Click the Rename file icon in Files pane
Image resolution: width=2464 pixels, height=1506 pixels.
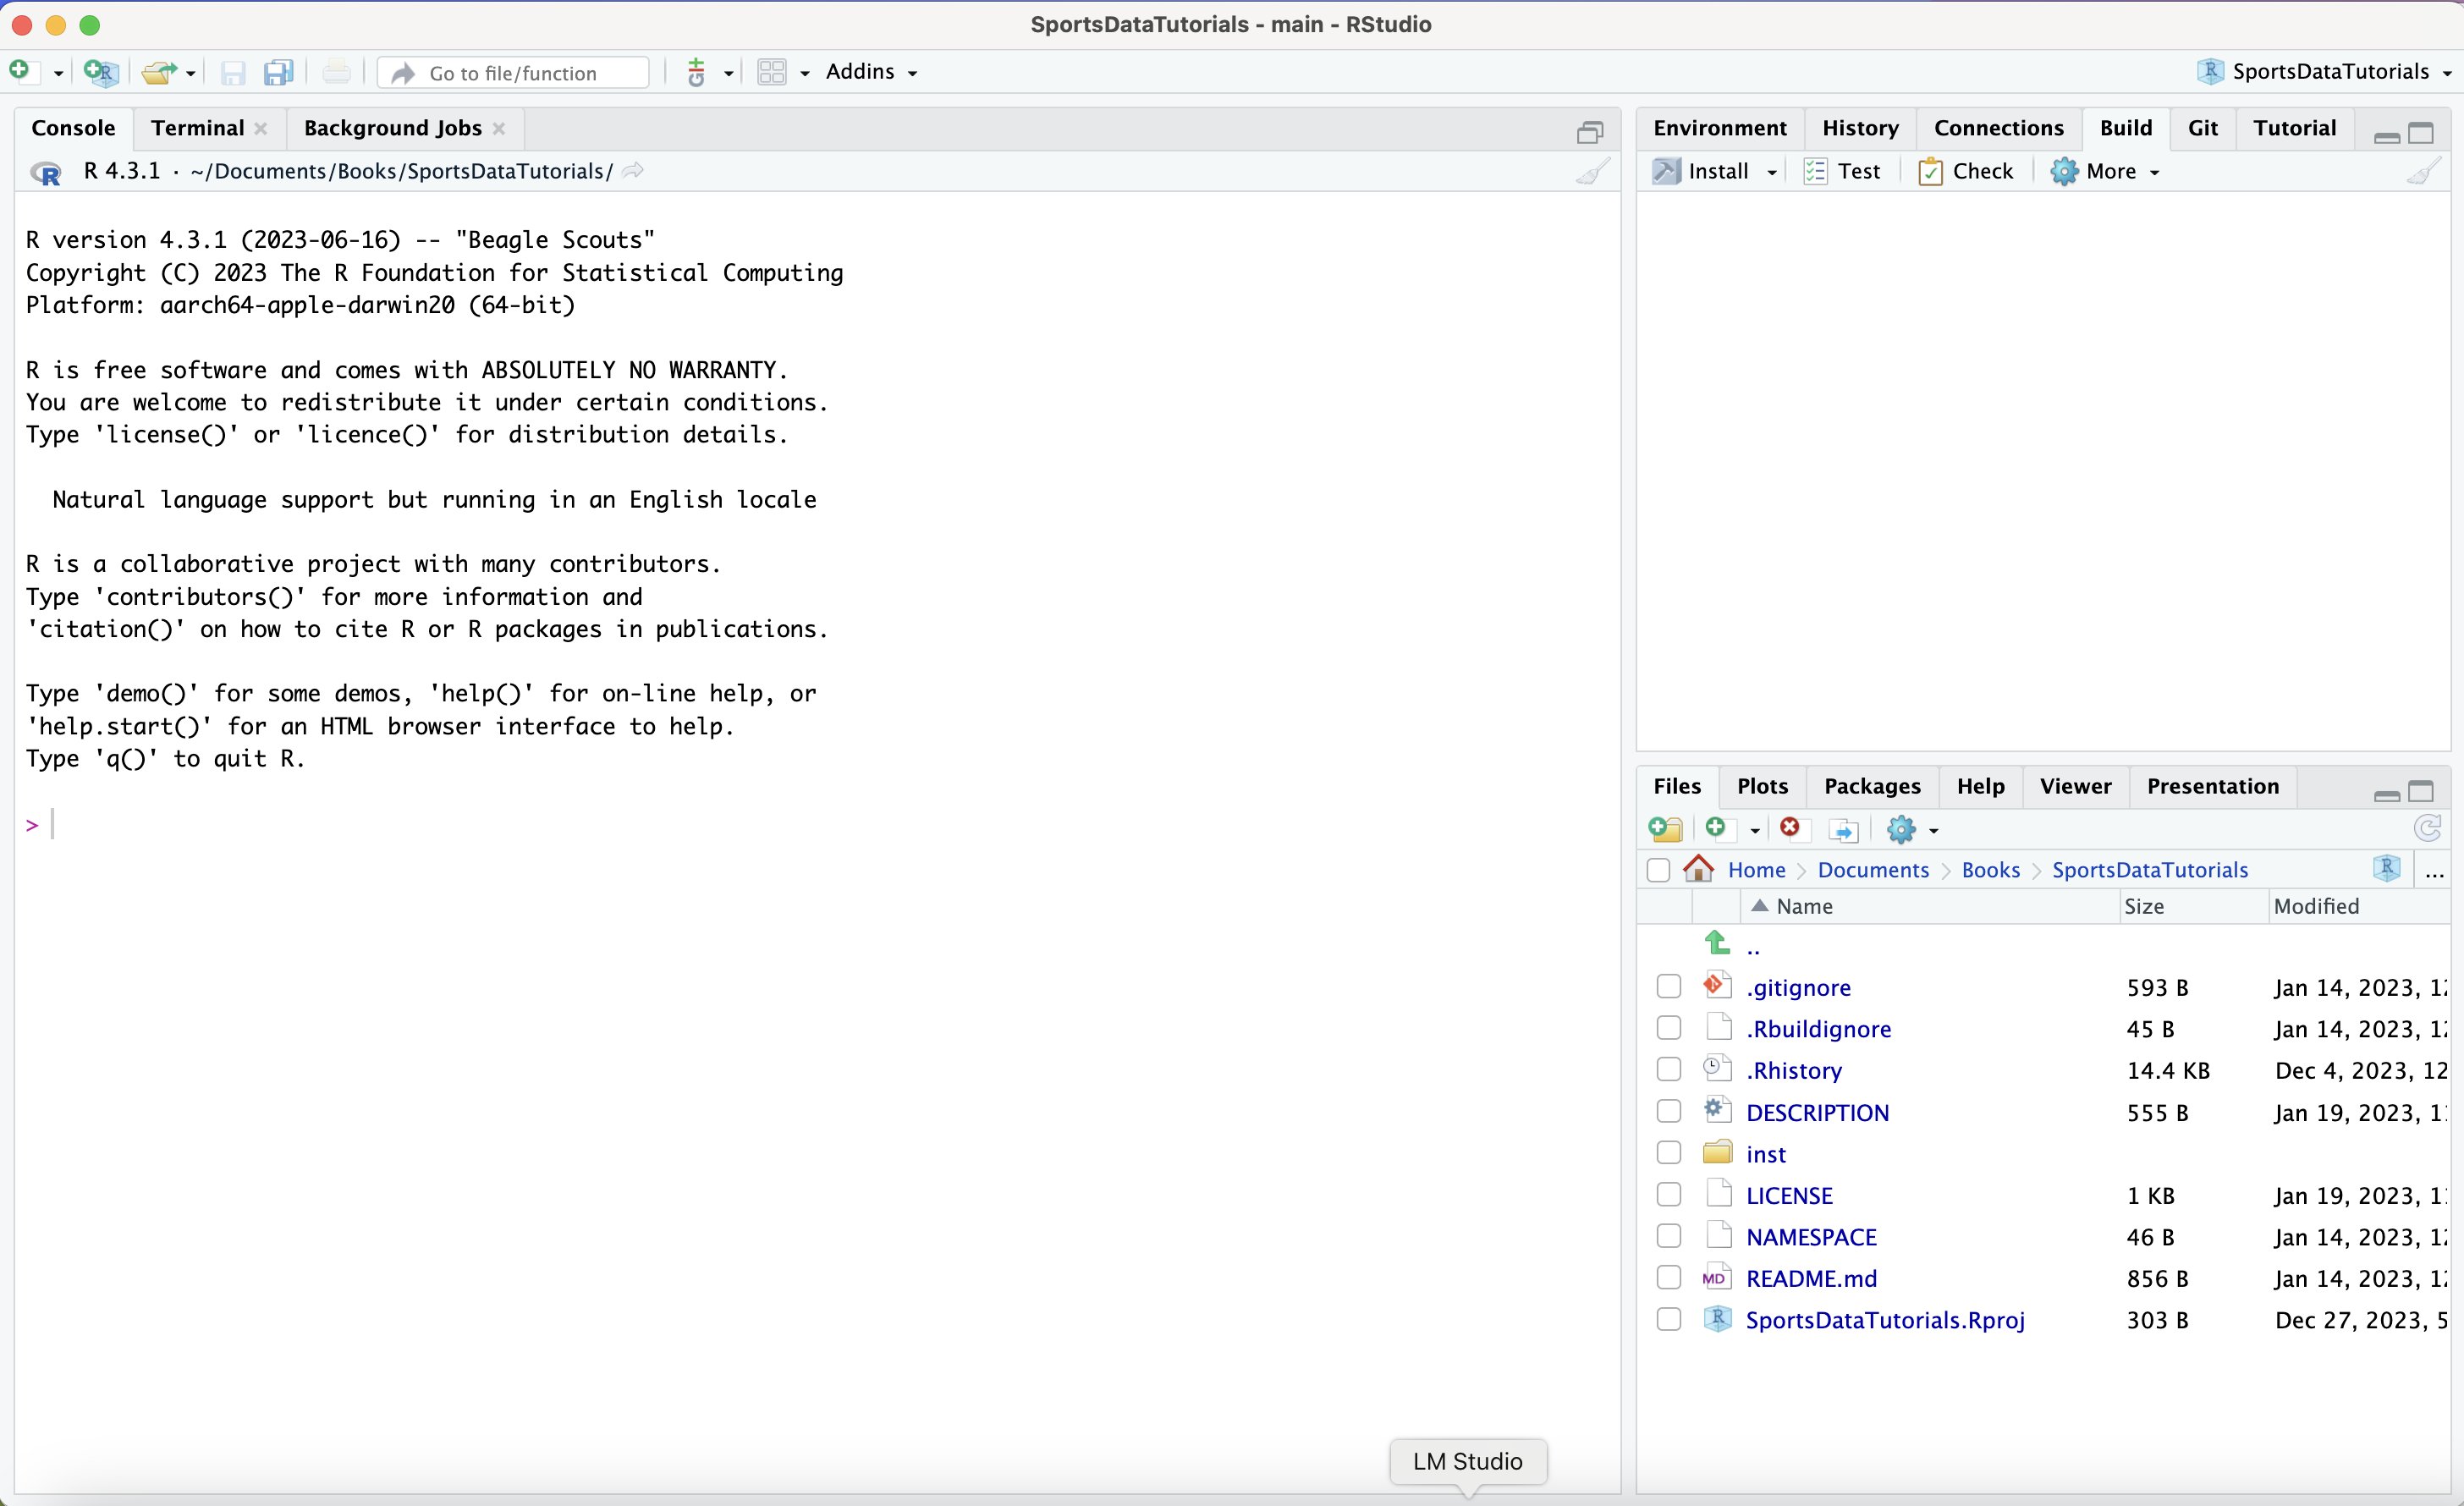[1843, 830]
